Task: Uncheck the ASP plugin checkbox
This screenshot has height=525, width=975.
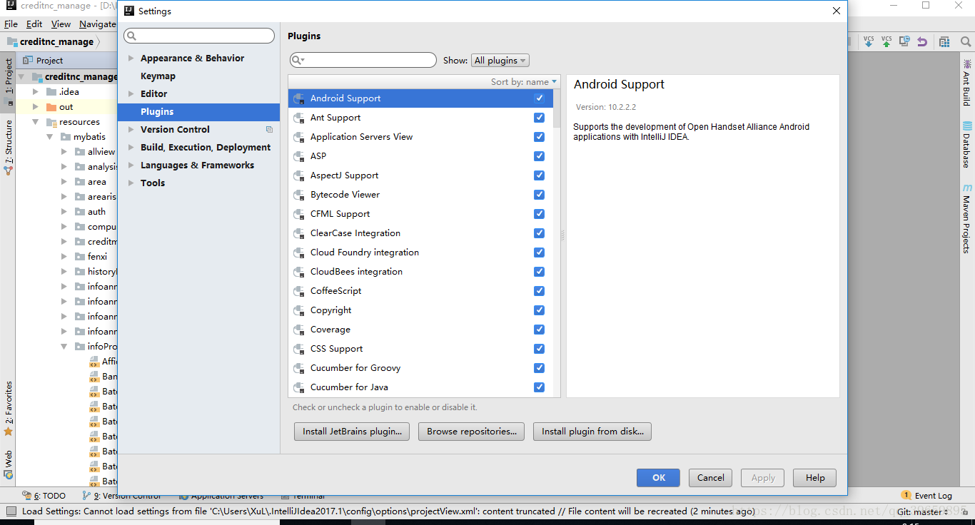Action: point(539,156)
